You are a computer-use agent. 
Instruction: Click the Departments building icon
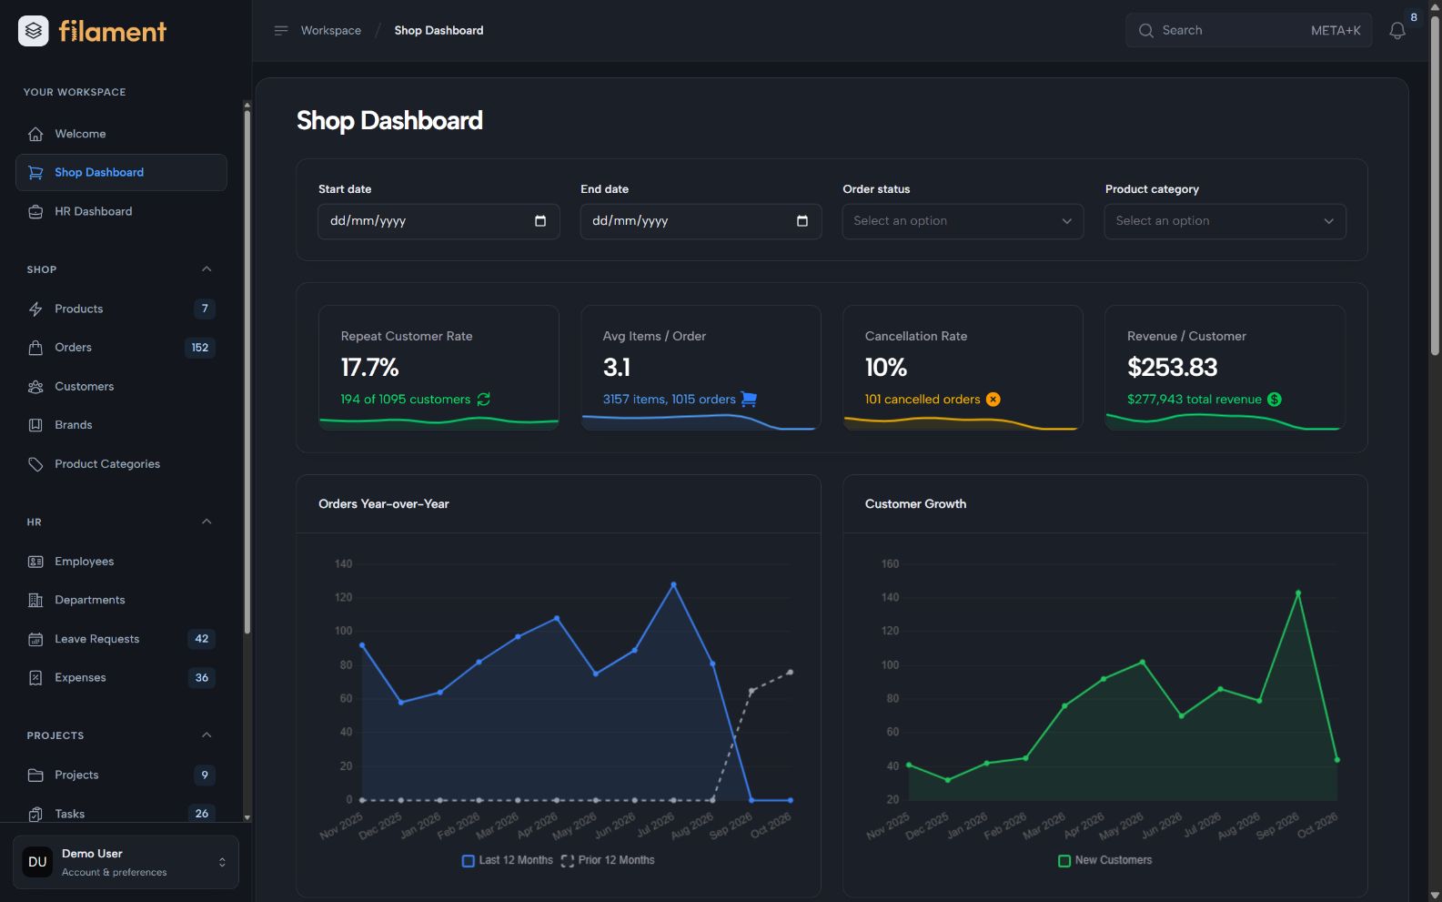35,600
